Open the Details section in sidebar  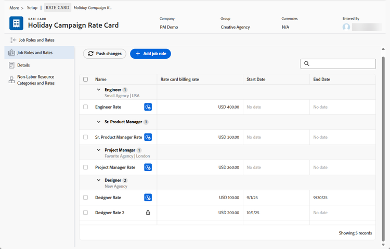tap(23, 65)
